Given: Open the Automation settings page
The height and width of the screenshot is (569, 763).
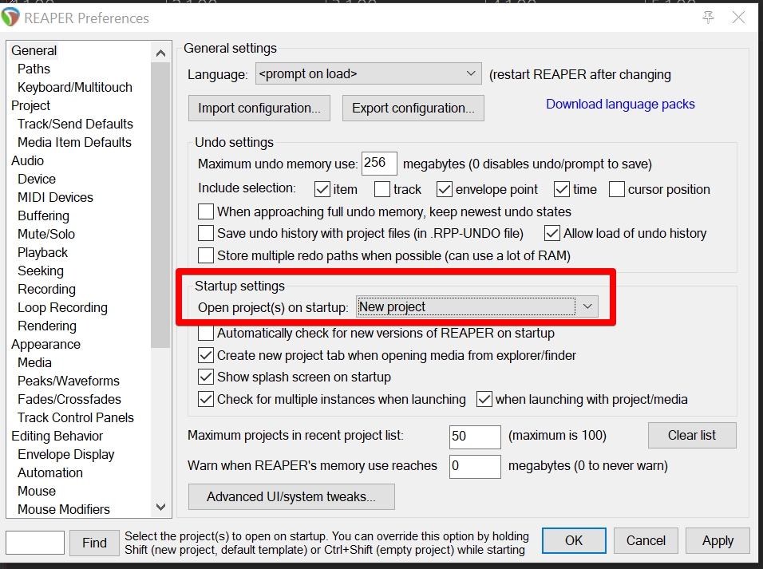Looking at the screenshot, I should click(x=50, y=472).
